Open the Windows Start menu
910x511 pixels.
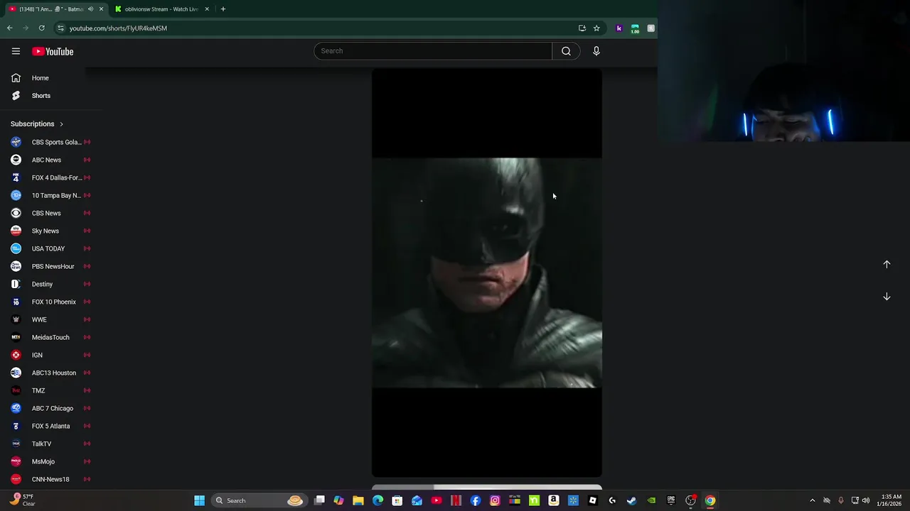click(200, 500)
